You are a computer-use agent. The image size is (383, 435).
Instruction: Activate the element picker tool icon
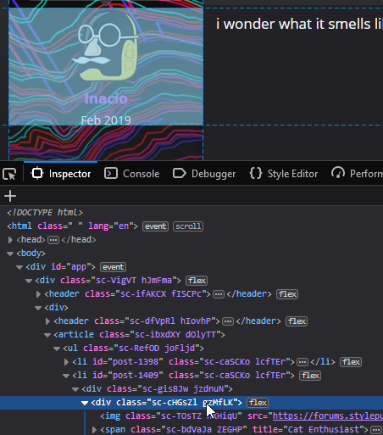coord(9,174)
